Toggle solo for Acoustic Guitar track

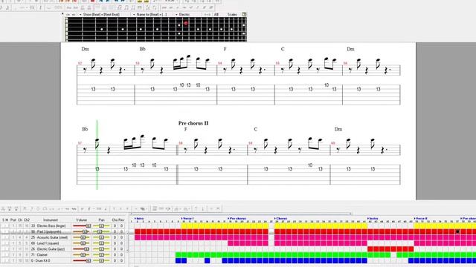click(x=3, y=237)
